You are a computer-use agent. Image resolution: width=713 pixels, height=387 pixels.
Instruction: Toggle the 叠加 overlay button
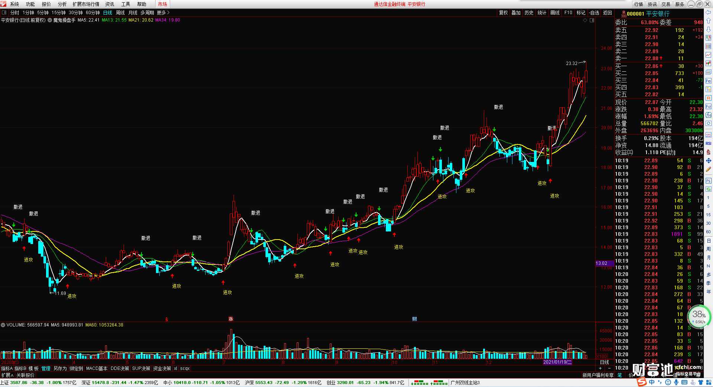pos(516,13)
